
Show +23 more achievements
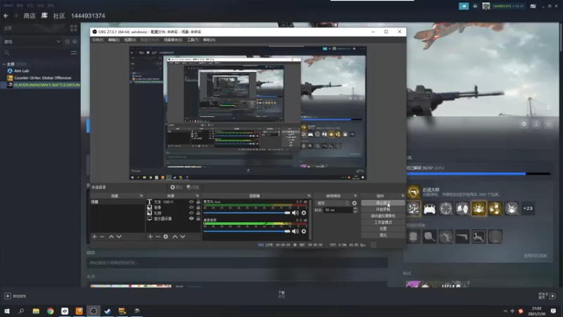[x=528, y=209]
